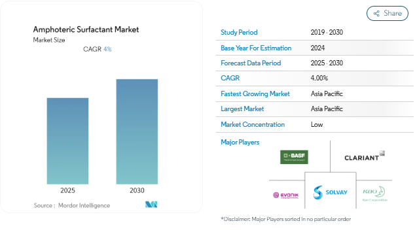Click the Base Year For Estimation label
This screenshot has width=415, height=236.
click(256, 48)
